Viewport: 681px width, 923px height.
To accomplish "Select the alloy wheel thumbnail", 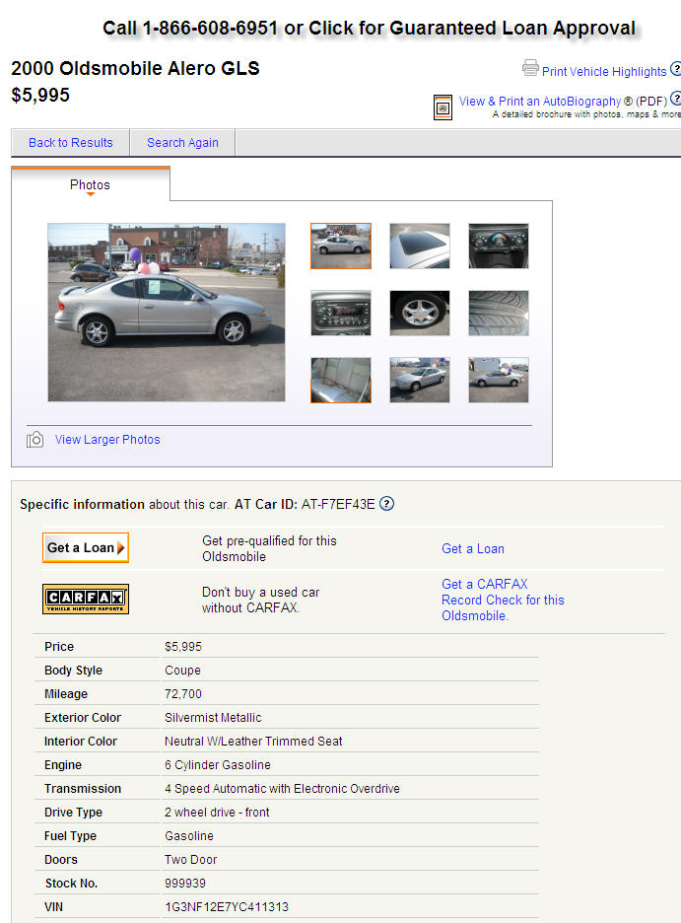I will tap(419, 314).
